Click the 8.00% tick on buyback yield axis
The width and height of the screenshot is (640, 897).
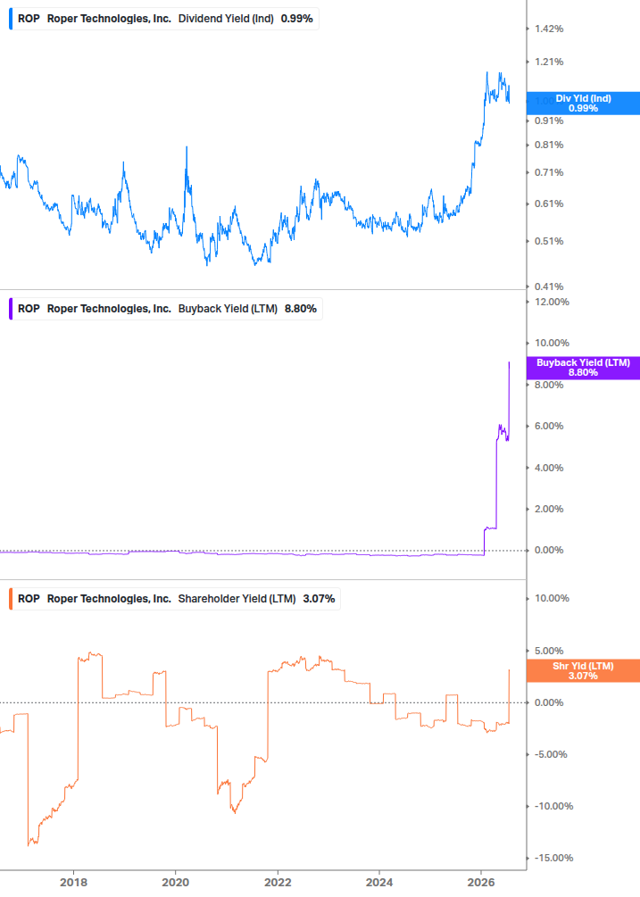pyautogui.click(x=549, y=385)
